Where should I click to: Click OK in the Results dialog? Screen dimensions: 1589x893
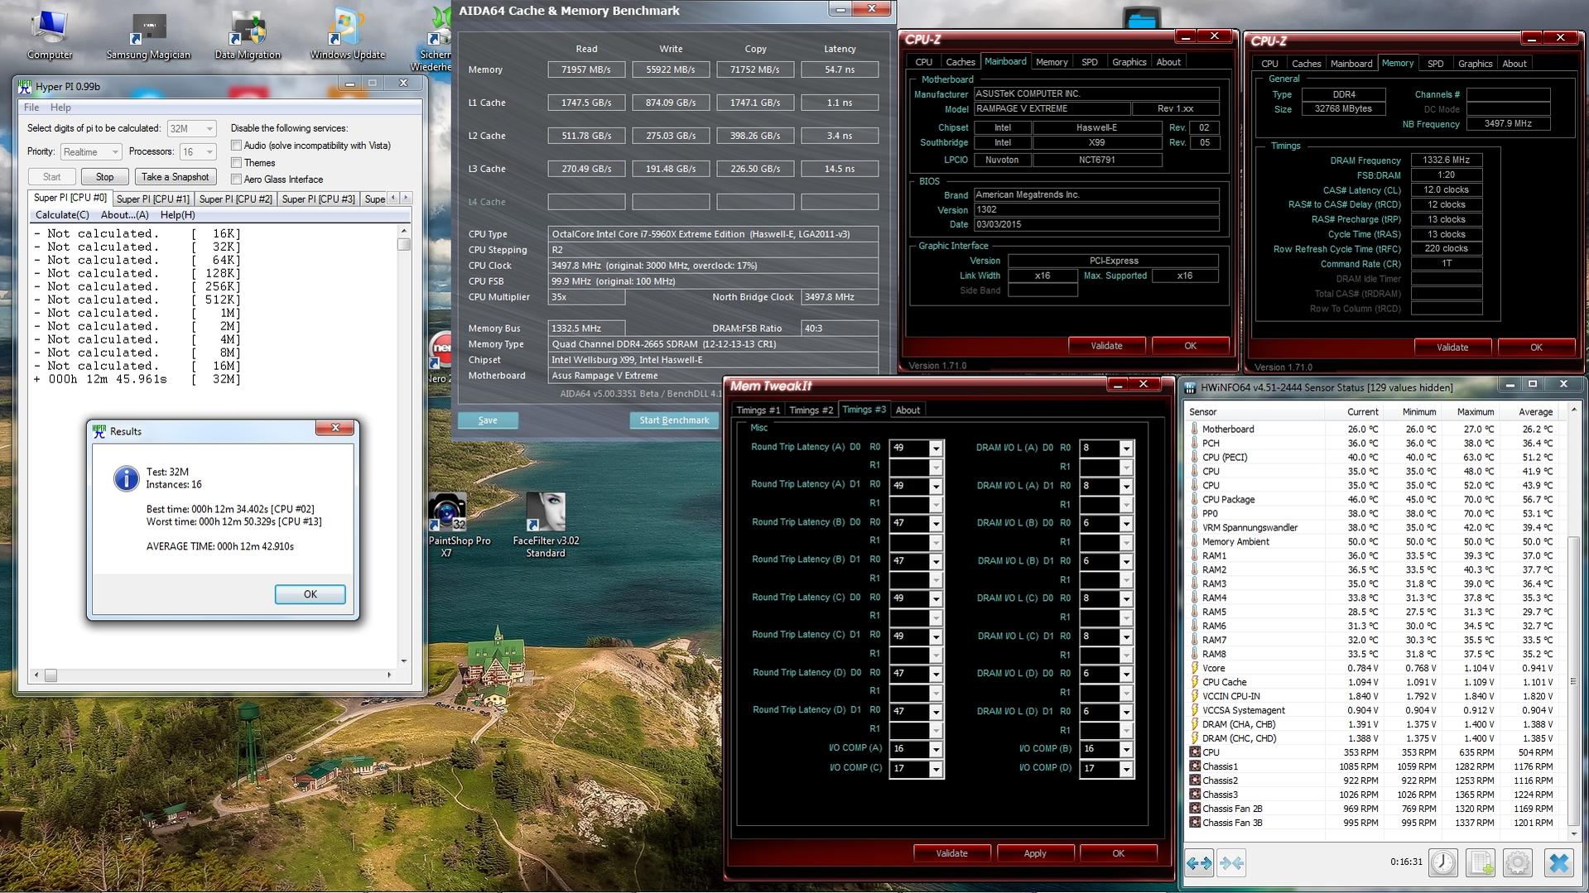(310, 594)
